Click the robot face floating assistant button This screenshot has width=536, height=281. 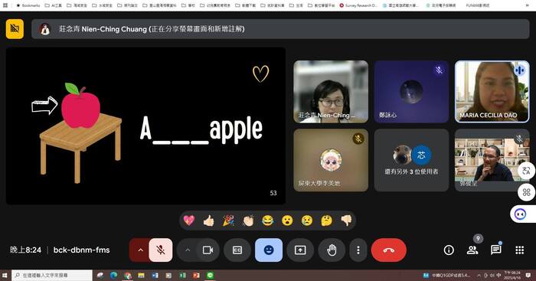click(521, 214)
